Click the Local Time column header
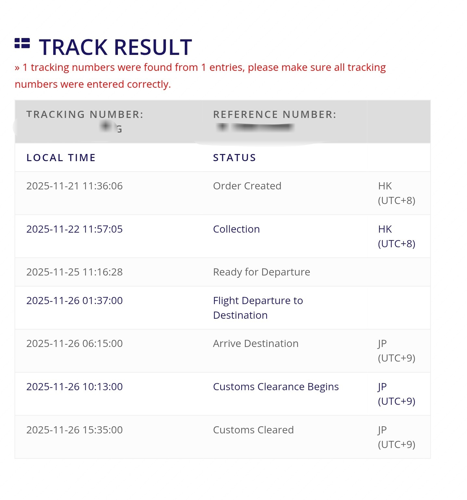The height and width of the screenshot is (500, 467). coord(61,158)
